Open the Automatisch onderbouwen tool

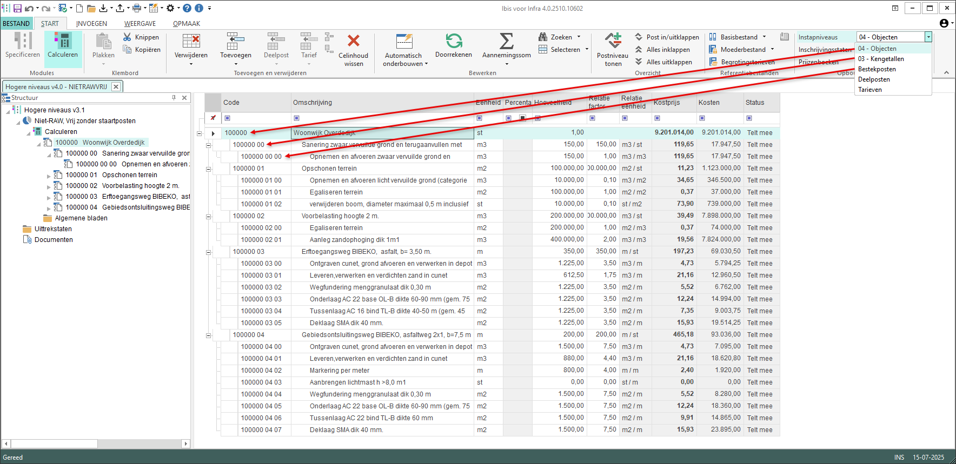pyautogui.click(x=404, y=42)
